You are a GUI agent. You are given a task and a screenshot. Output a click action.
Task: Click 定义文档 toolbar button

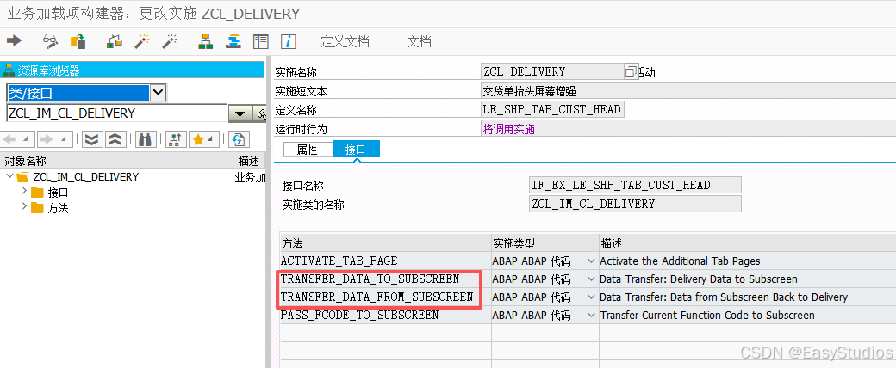(345, 41)
